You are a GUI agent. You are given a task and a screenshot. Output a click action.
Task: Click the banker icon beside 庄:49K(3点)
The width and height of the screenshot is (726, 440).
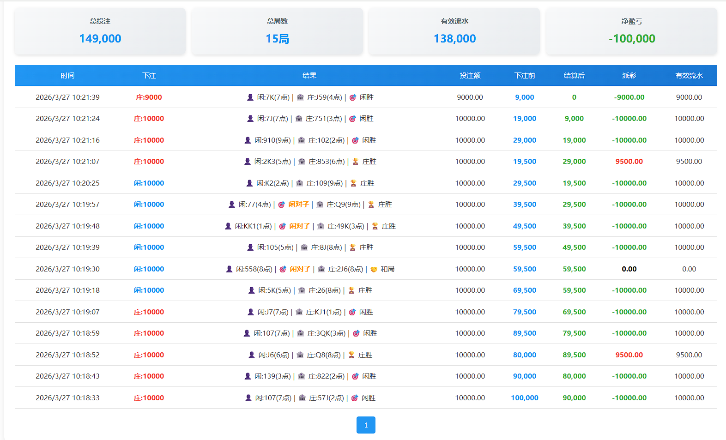321,226
